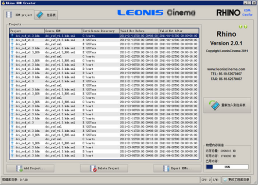Minimize the Rhino KDM Creator window
The image size is (258, 185).
245,3
